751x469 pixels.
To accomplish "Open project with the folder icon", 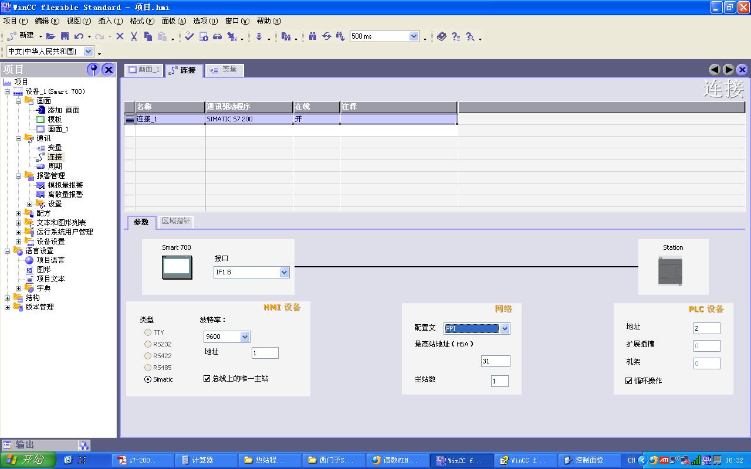I will 51,36.
